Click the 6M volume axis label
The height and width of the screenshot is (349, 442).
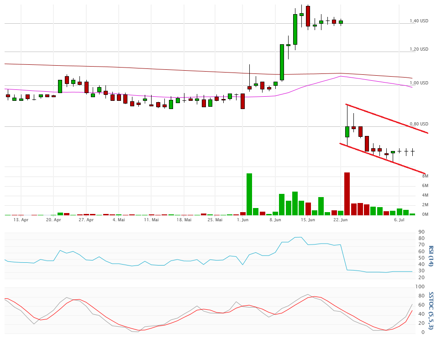425,186
